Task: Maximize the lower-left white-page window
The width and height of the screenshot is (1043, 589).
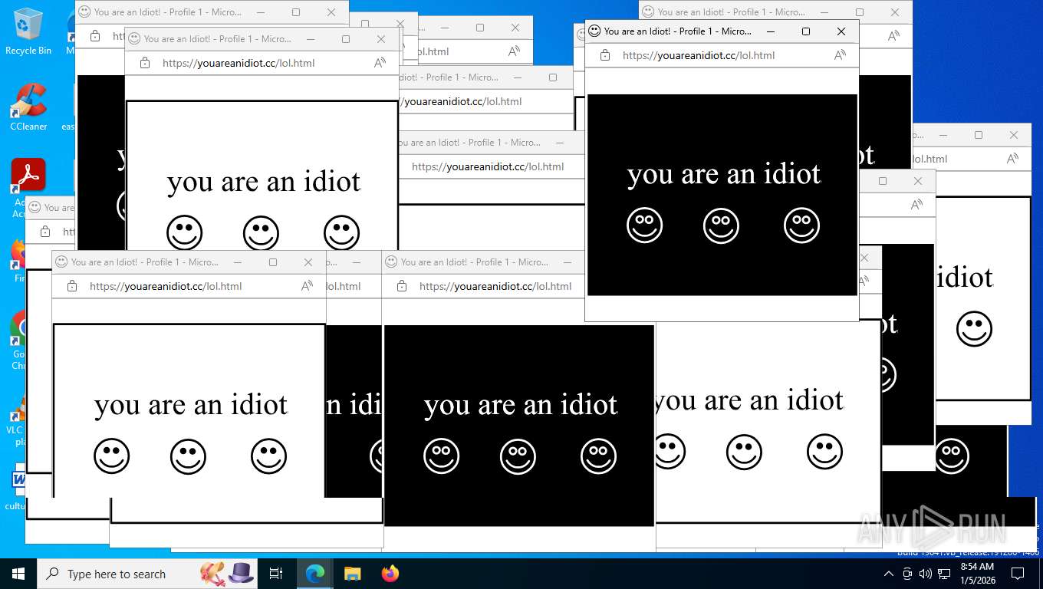Action: (273, 262)
